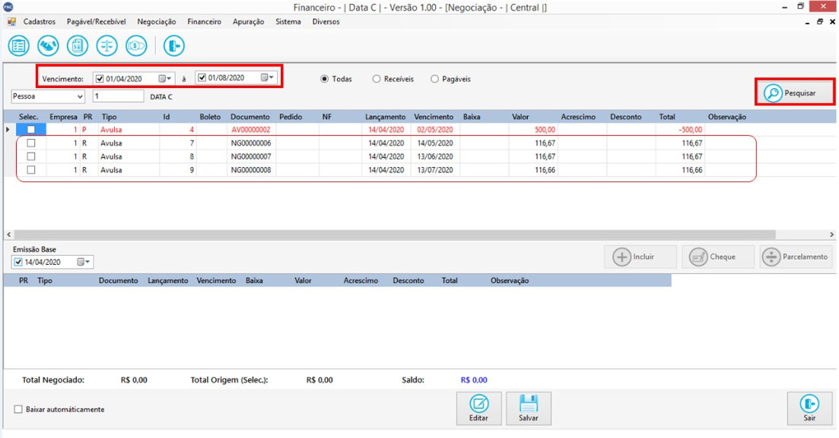Open the handshake negotiation toolbar icon
839x438 pixels.
point(48,46)
